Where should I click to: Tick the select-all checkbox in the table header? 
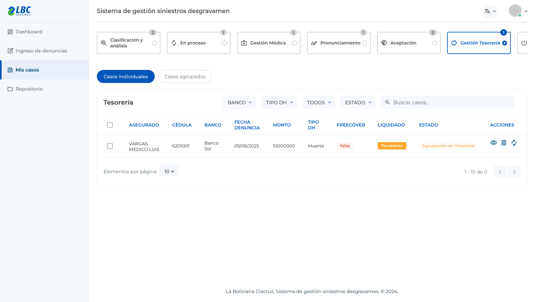tap(110, 125)
